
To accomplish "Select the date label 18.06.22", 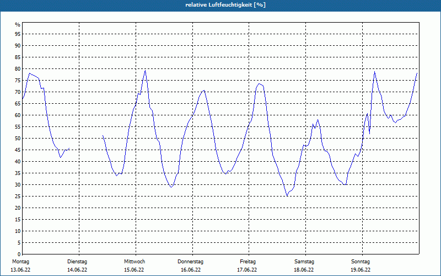I will coord(304,270).
